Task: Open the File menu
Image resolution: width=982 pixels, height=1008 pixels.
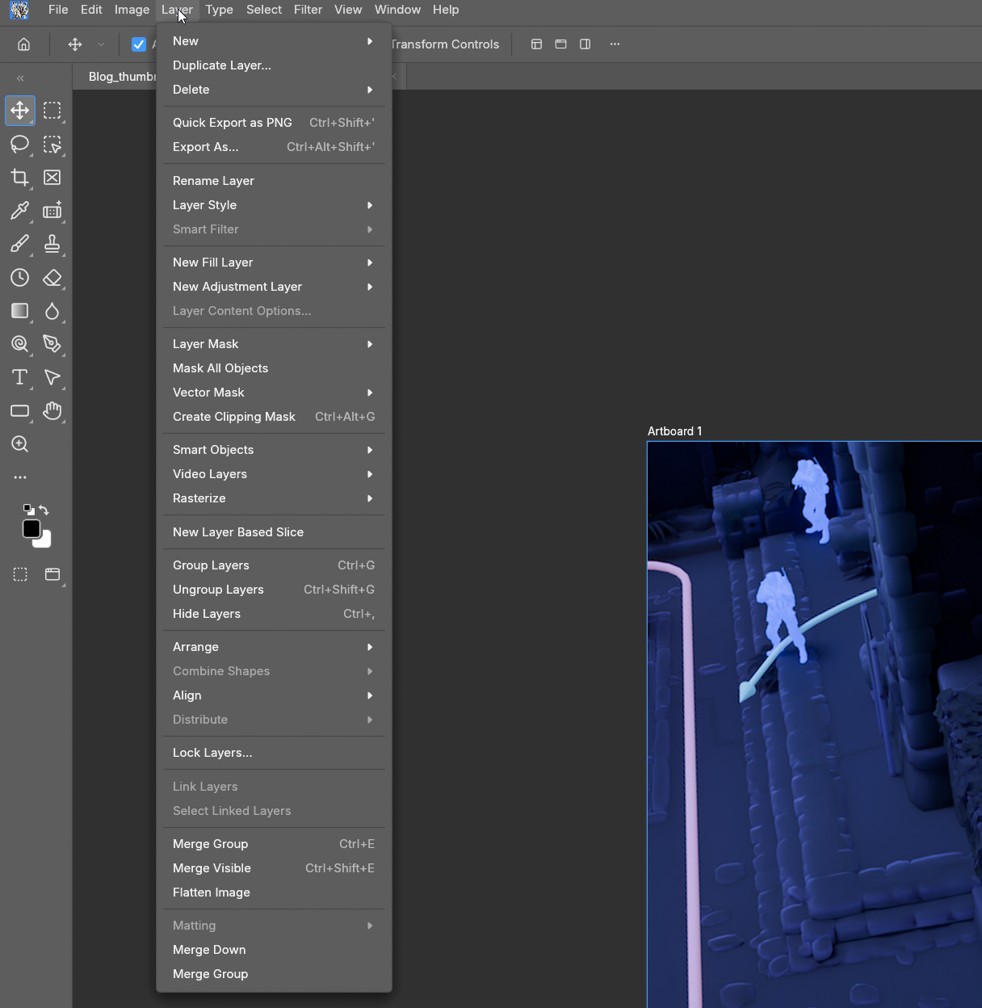Action: [x=58, y=10]
